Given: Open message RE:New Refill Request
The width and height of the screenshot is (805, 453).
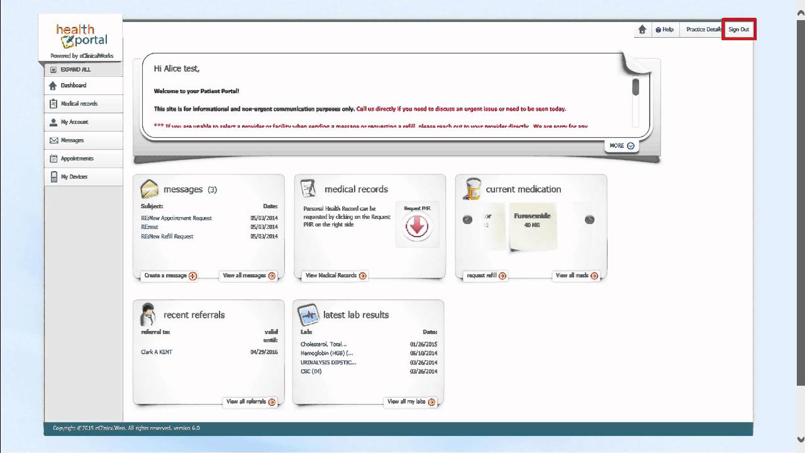Looking at the screenshot, I should (x=167, y=237).
